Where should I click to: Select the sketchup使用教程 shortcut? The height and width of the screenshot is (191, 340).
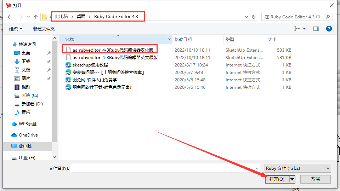[x=90, y=65]
